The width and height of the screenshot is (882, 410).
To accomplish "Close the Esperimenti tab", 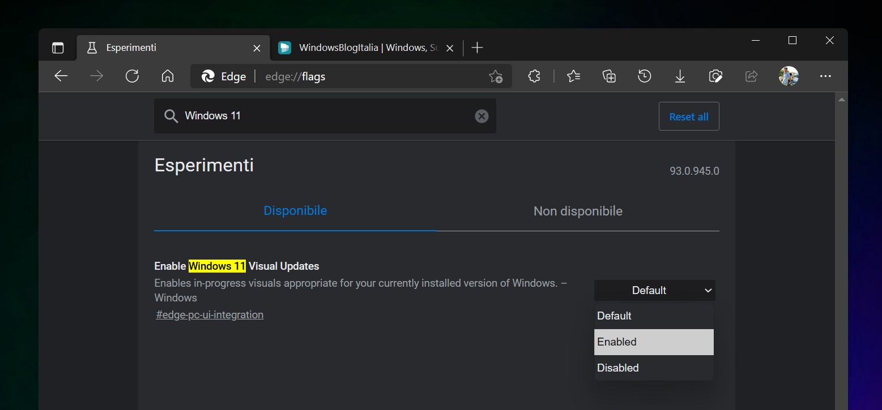I will [x=257, y=48].
